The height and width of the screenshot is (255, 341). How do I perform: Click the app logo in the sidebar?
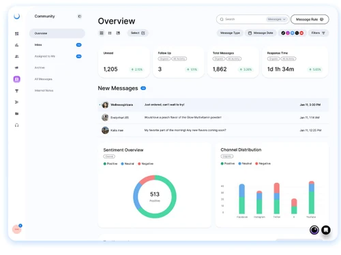tap(16, 16)
